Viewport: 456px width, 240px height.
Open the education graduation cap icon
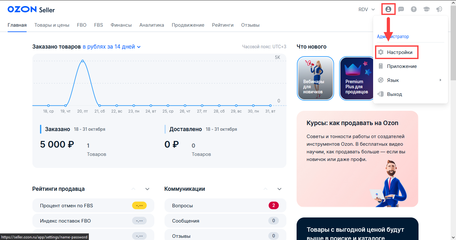tap(426, 9)
